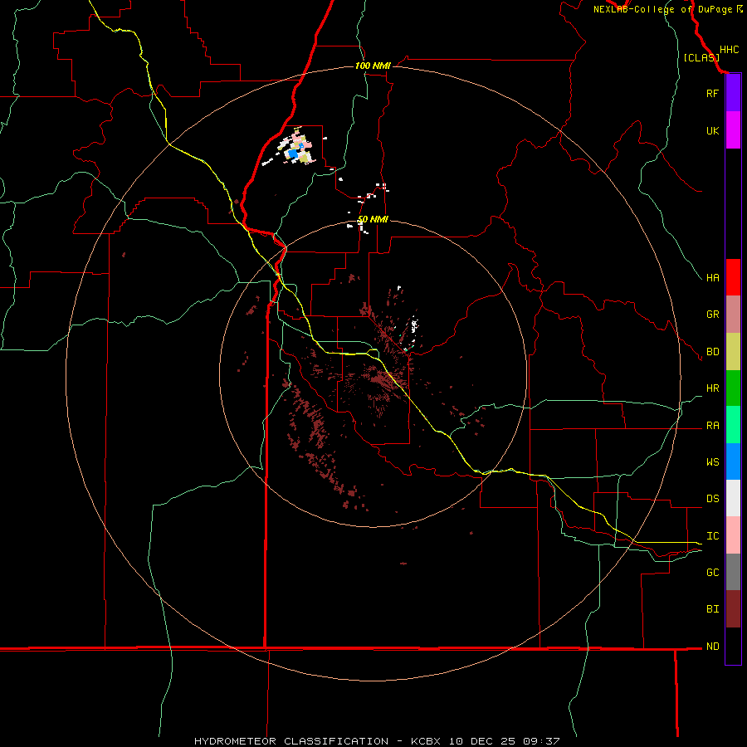The height and width of the screenshot is (747, 747).
Task: Choose the blue WS legend swatch
Action: click(733, 461)
